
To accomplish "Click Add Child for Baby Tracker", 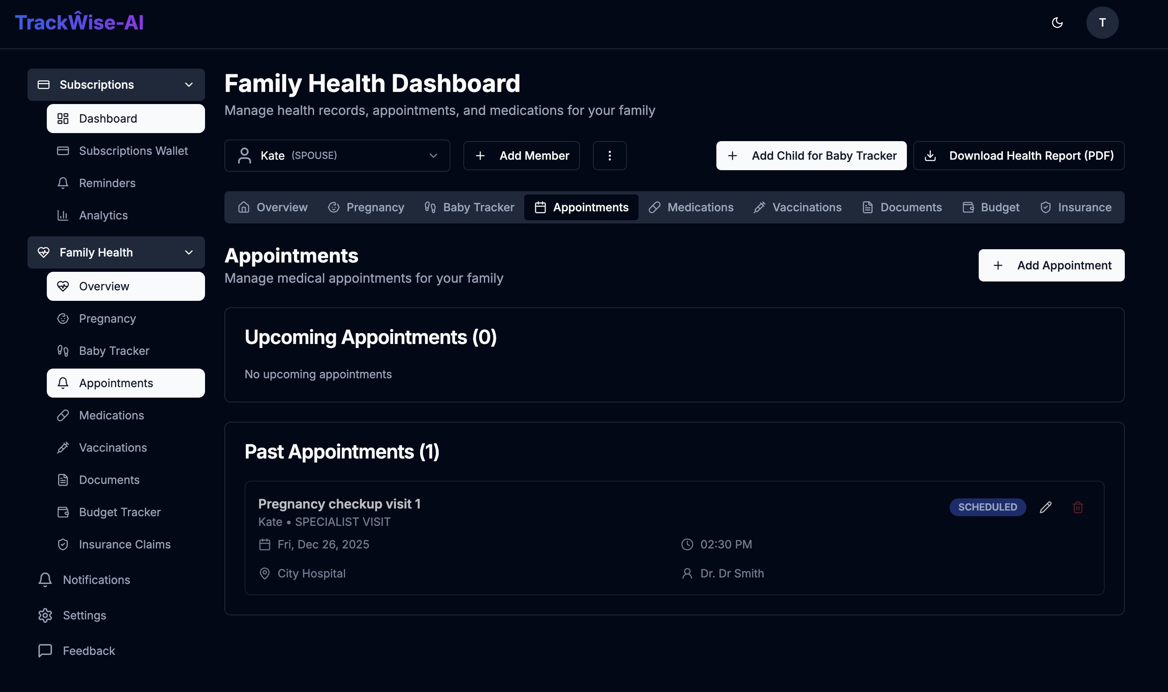I will (810, 155).
